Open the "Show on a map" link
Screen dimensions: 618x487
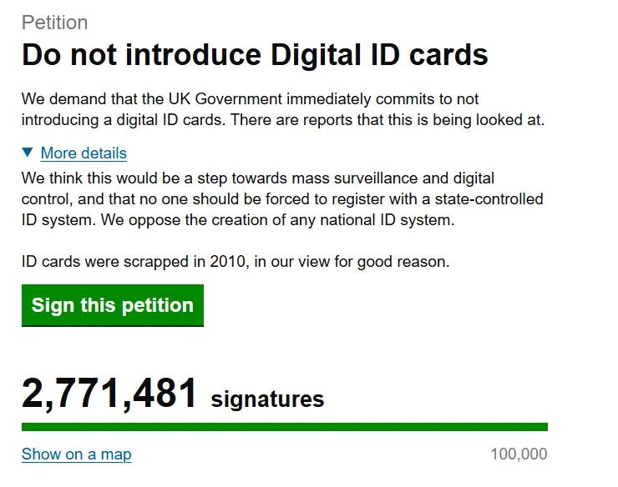76,454
